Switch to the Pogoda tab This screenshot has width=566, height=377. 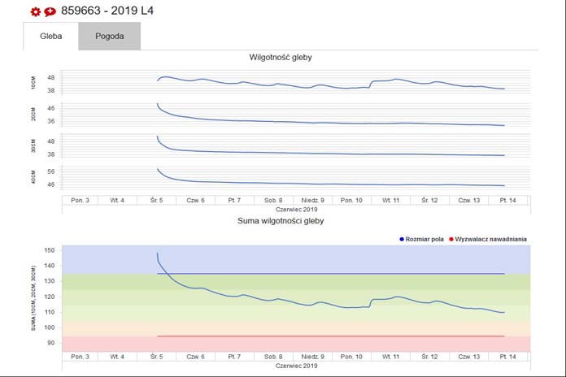point(109,36)
